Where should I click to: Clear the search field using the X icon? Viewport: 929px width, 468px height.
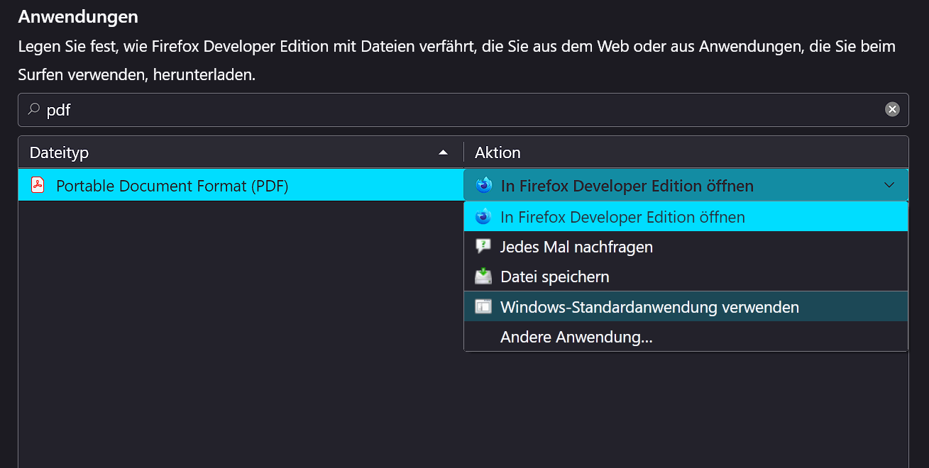[x=891, y=108]
